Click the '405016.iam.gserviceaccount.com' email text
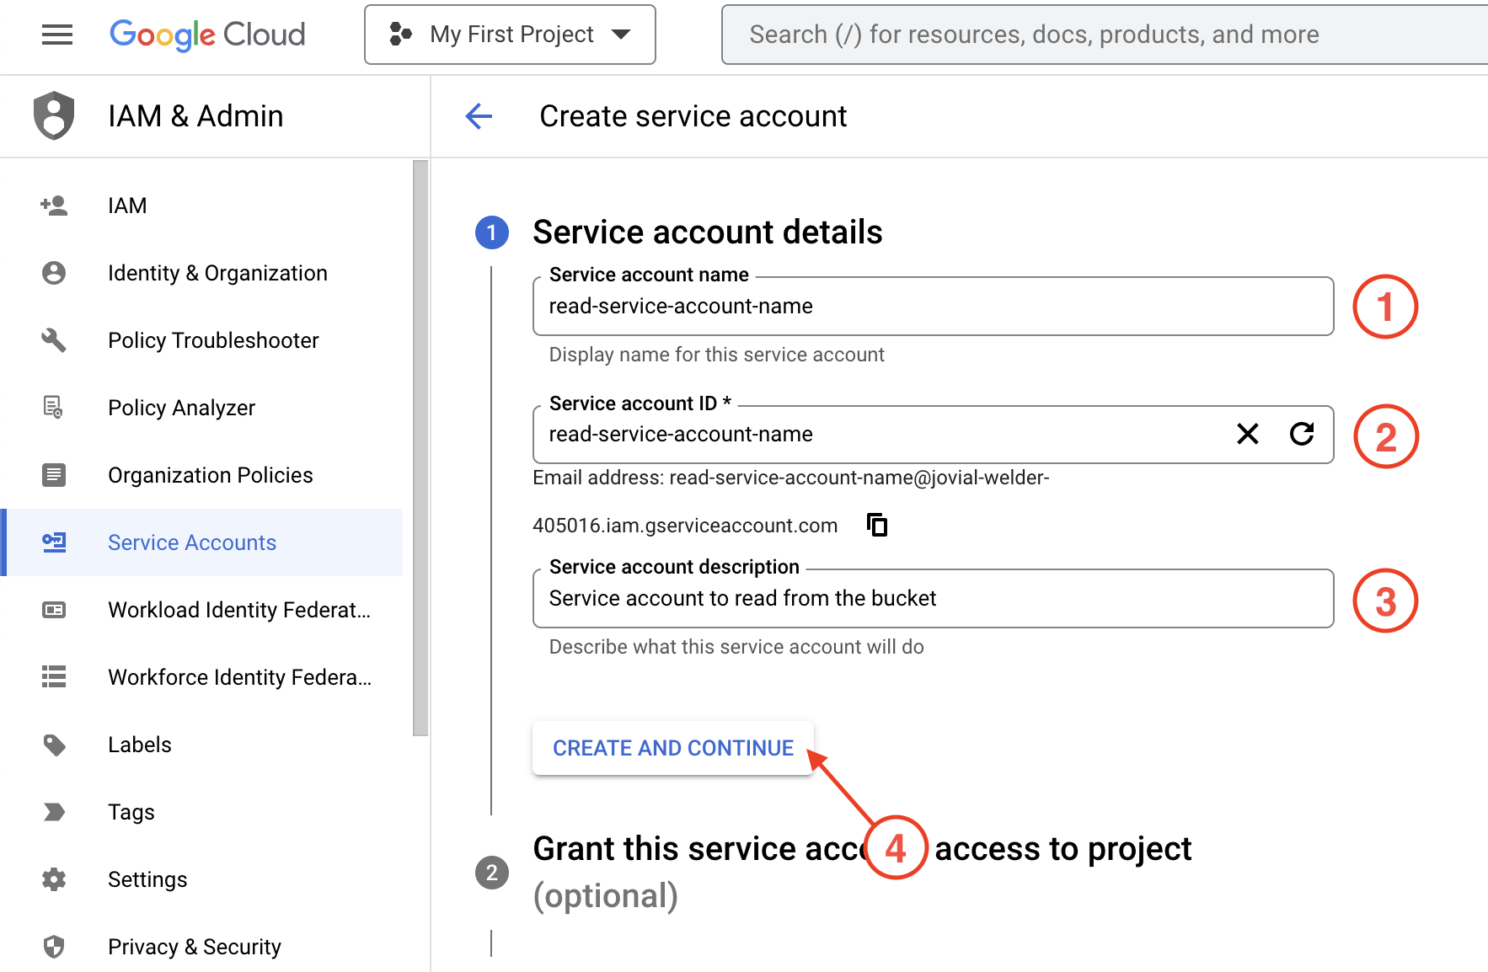The image size is (1488, 972). tap(685, 526)
